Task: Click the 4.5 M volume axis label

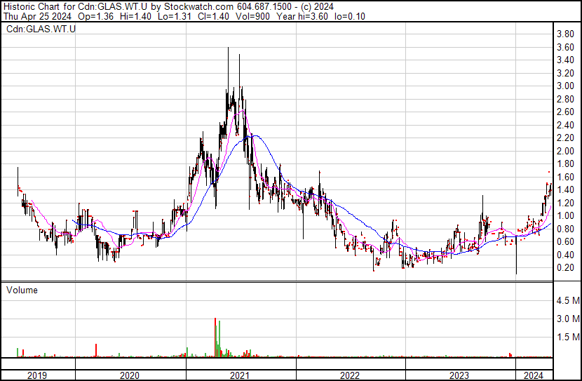Action: click(x=567, y=301)
